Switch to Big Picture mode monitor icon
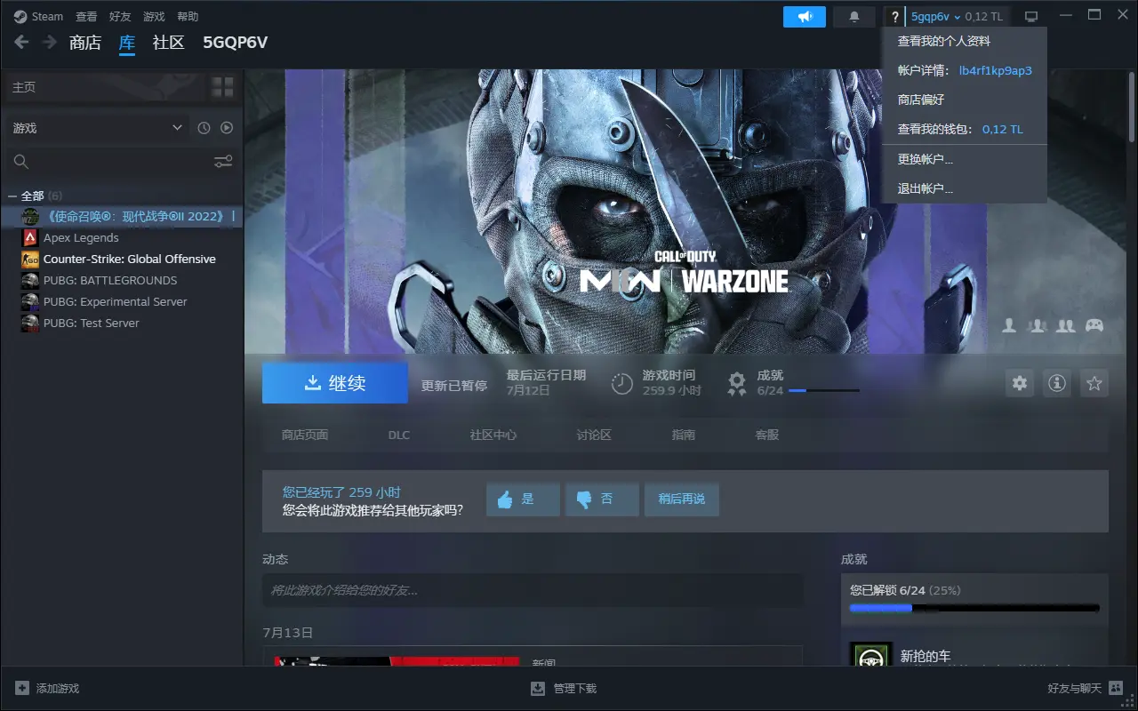Screen dimensions: 1138x711 pyautogui.click(x=1031, y=17)
